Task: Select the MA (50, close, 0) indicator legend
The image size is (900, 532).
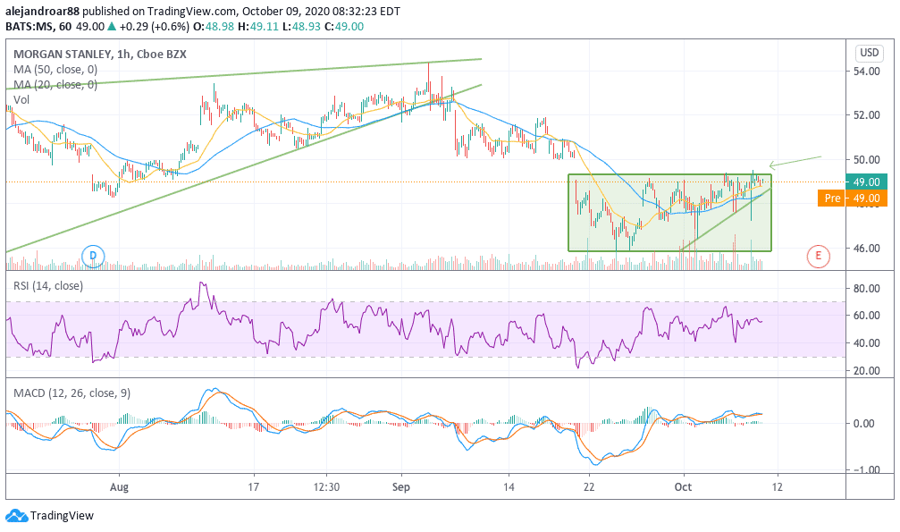Action: pyautogui.click(x=55, y=70)
